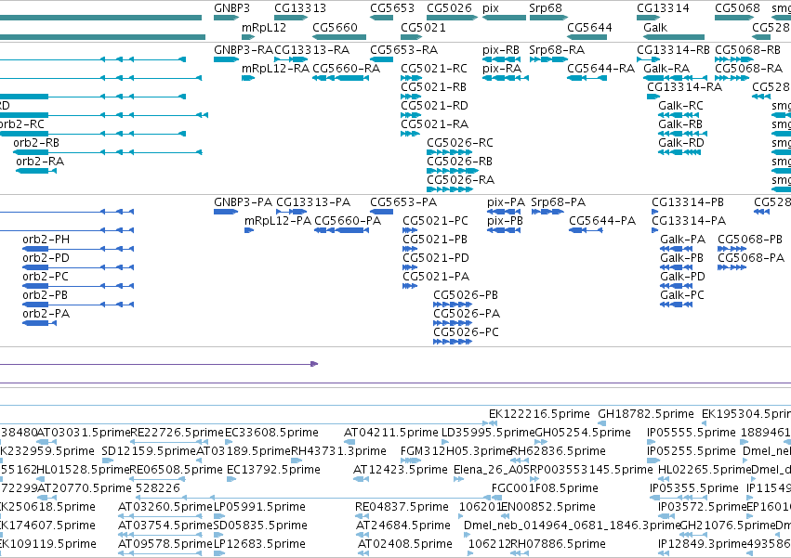The height and width of the screenshot is (558, 791).
Task: Click the GNBP3-RA transcript label
Action: 244,50
